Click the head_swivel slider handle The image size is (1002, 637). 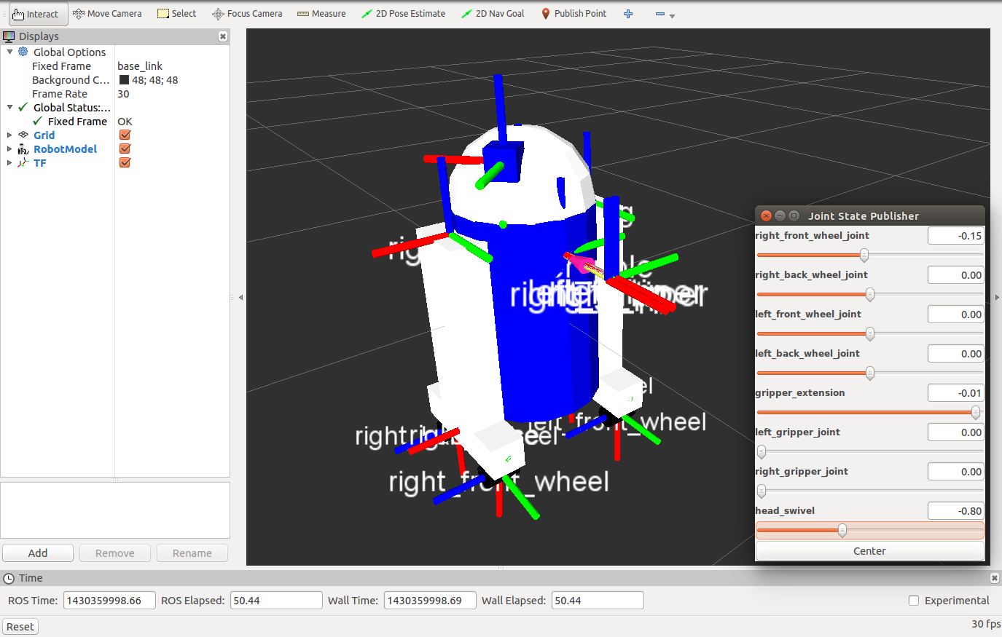pos(842,531)
